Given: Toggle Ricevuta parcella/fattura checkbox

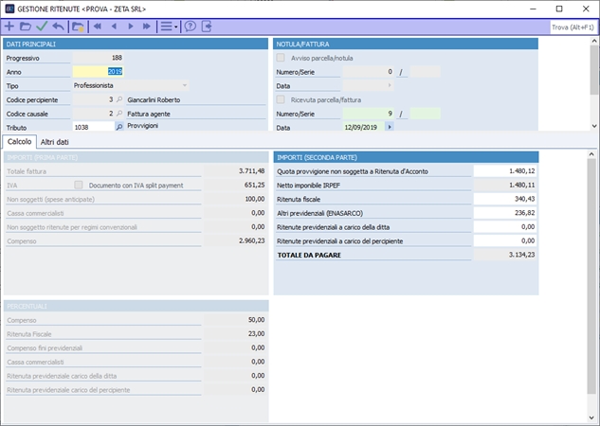Looking at the screenshot, I should point(281,98).
